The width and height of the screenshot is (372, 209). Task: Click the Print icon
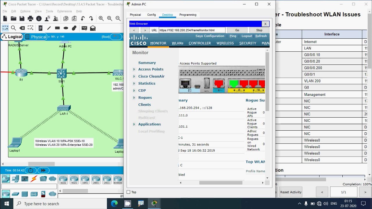point(30,19)
